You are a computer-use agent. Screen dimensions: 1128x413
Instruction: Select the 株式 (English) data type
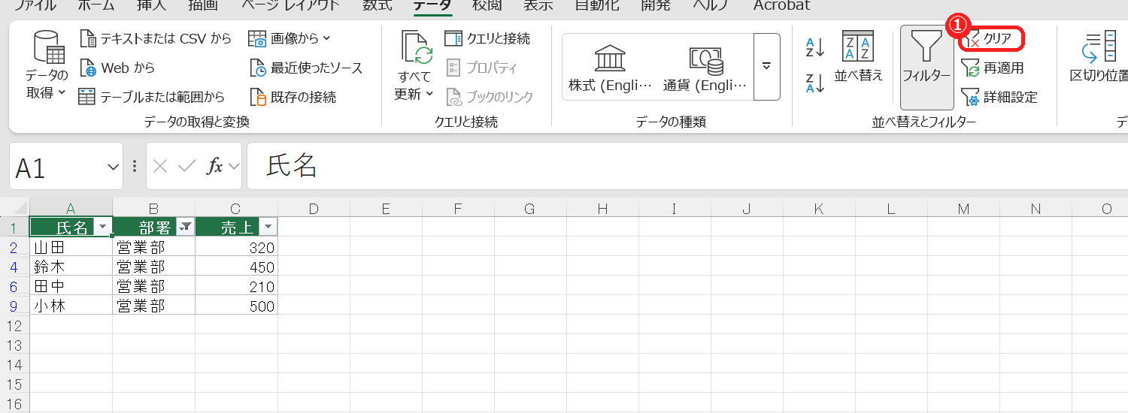point(611,67)
